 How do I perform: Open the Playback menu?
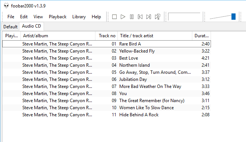(x=57, y=17)
